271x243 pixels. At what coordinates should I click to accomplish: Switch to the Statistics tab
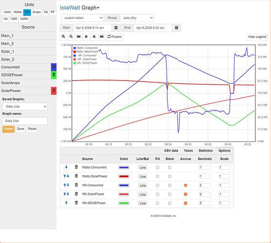(x=206, y=151)
